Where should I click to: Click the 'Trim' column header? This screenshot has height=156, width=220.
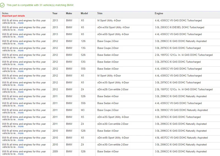click(x=100, y=13)
